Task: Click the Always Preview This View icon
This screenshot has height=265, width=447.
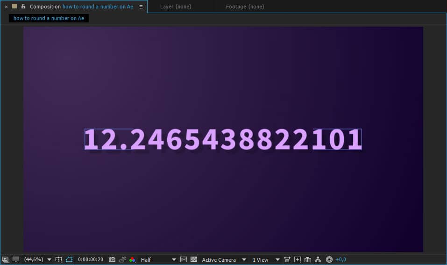Action: click(6, 259)
